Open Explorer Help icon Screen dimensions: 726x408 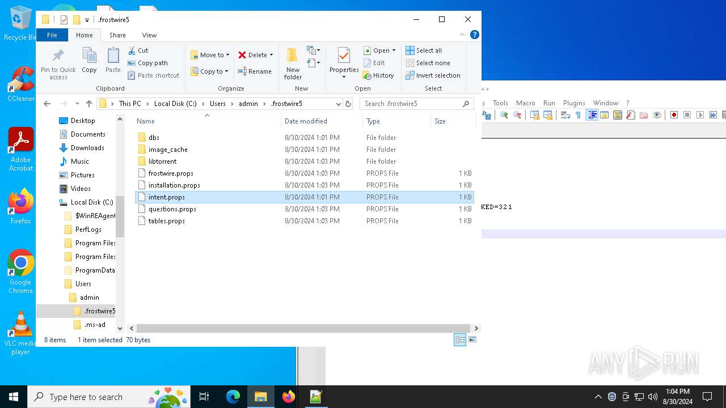point(475,35)
